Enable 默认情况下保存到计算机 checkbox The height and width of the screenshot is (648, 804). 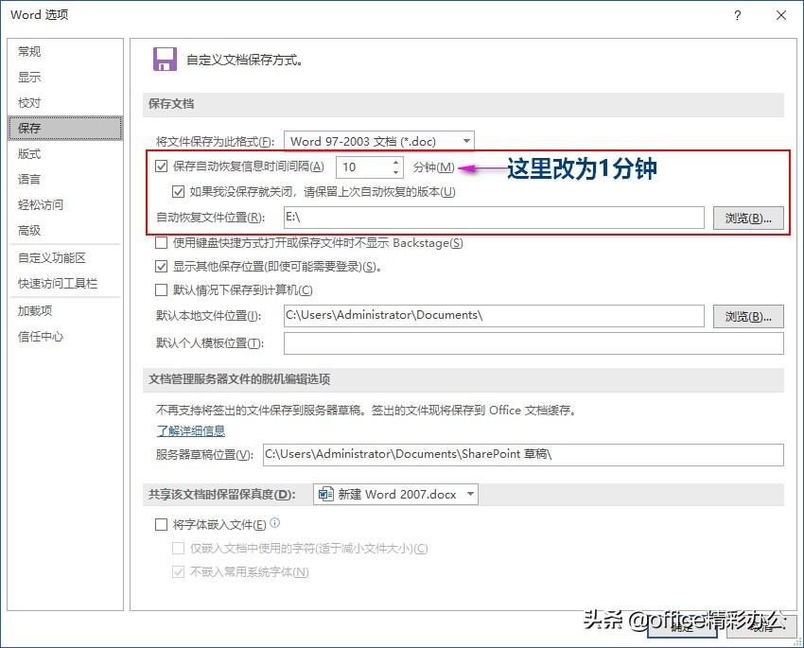[161, 290]
